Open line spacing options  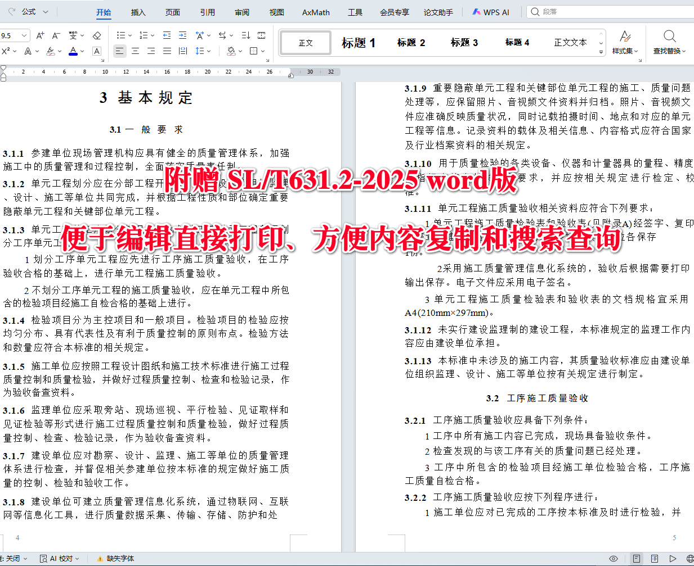coord(199,51)
